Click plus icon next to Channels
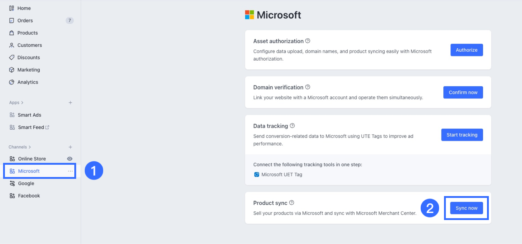Screen dimensions: 522x244 click(x=70, y=147)
